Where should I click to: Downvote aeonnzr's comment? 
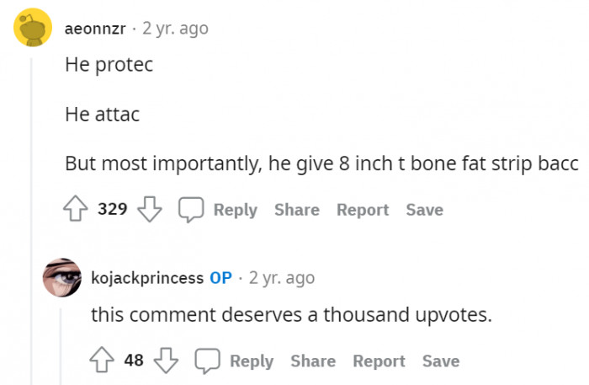click(x=149, y=210)
